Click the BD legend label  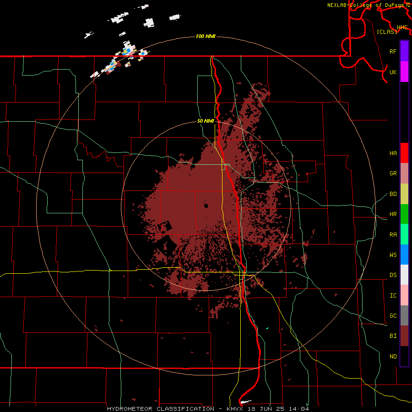393,194
